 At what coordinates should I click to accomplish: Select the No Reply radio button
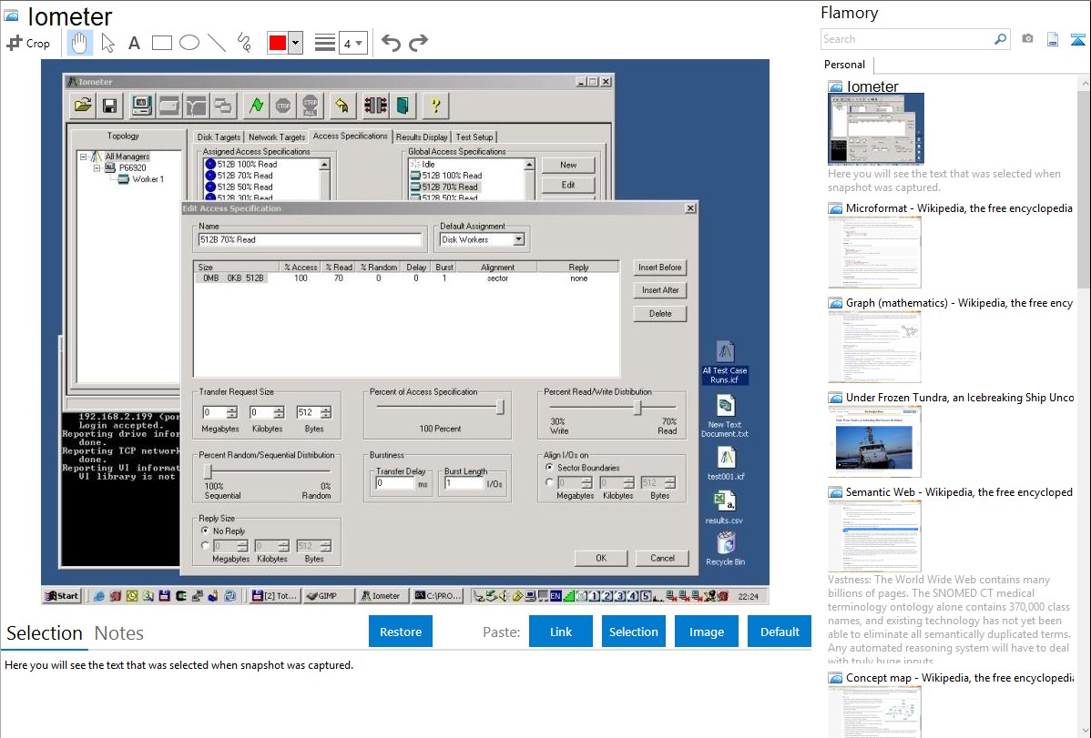point(205,531)
